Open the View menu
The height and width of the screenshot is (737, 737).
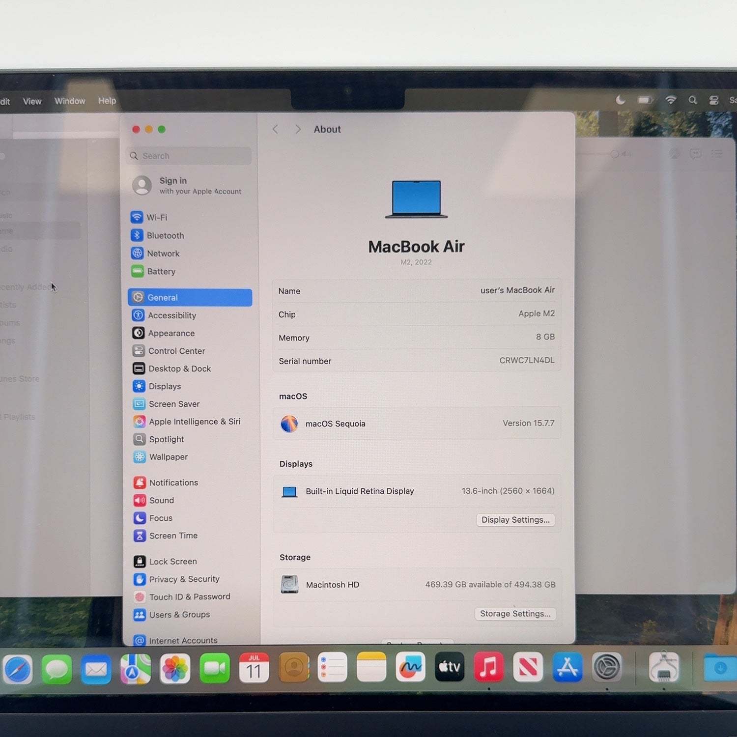click(32, 101)
